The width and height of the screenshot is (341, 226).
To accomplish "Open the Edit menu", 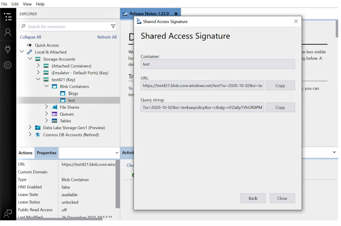I will point(15,4).
